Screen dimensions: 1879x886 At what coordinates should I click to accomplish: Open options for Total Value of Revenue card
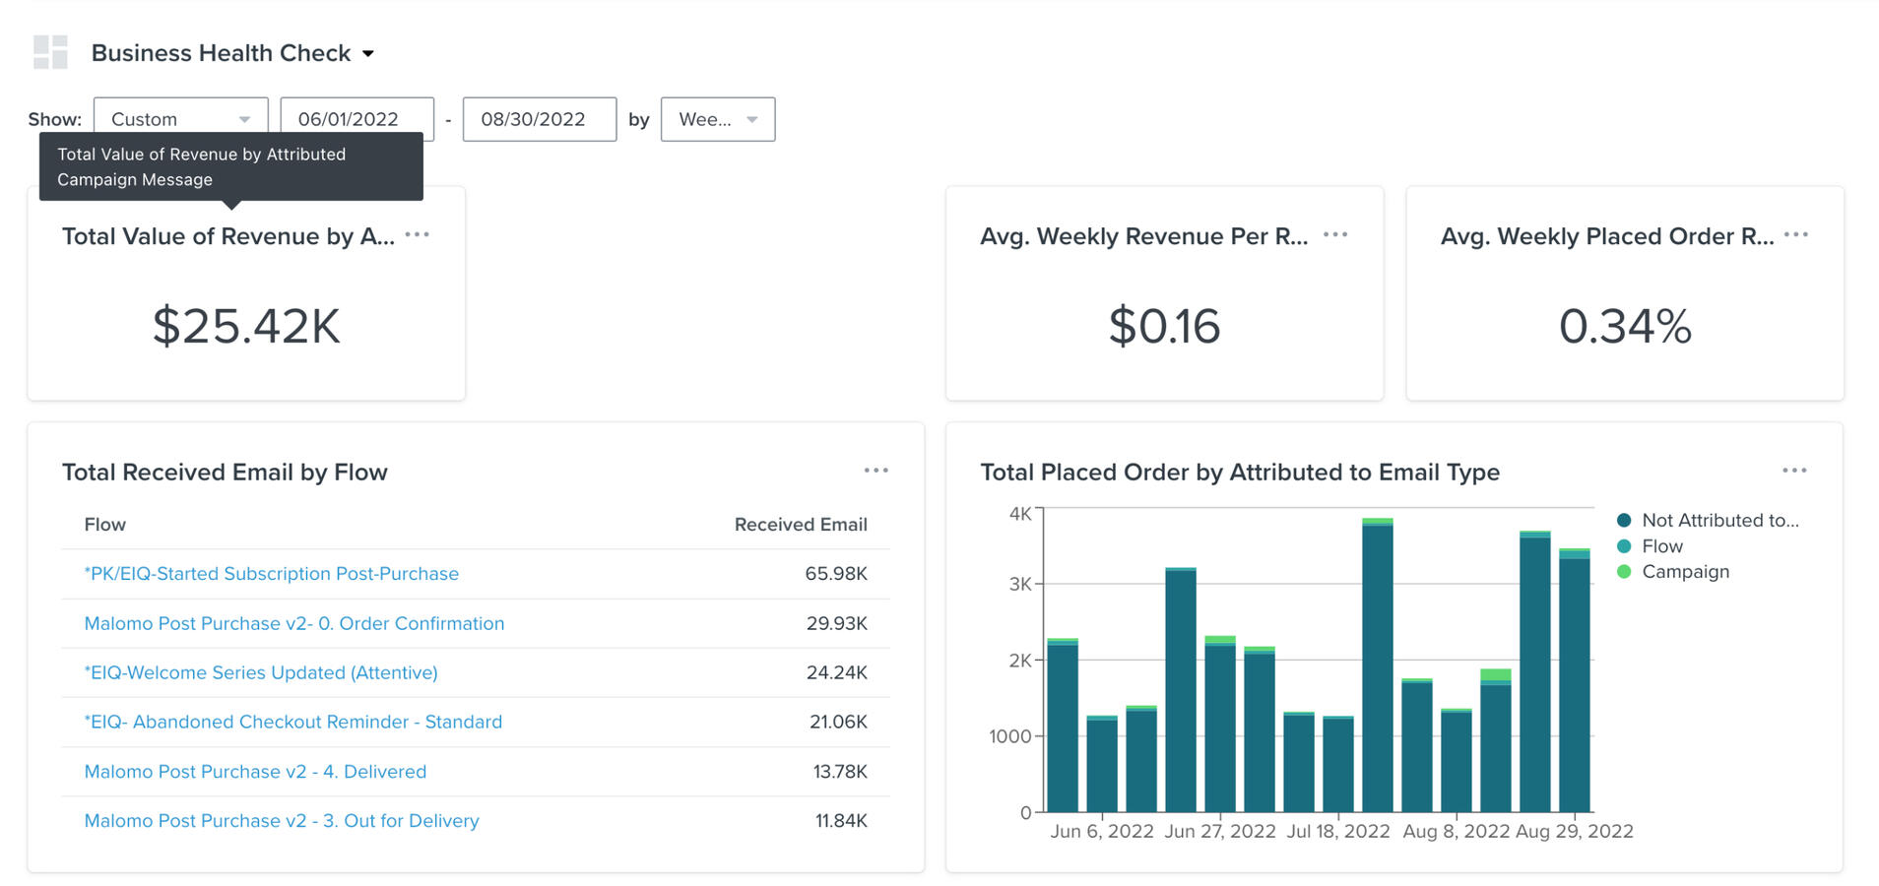pyautogui.click(x=417, y=235)
